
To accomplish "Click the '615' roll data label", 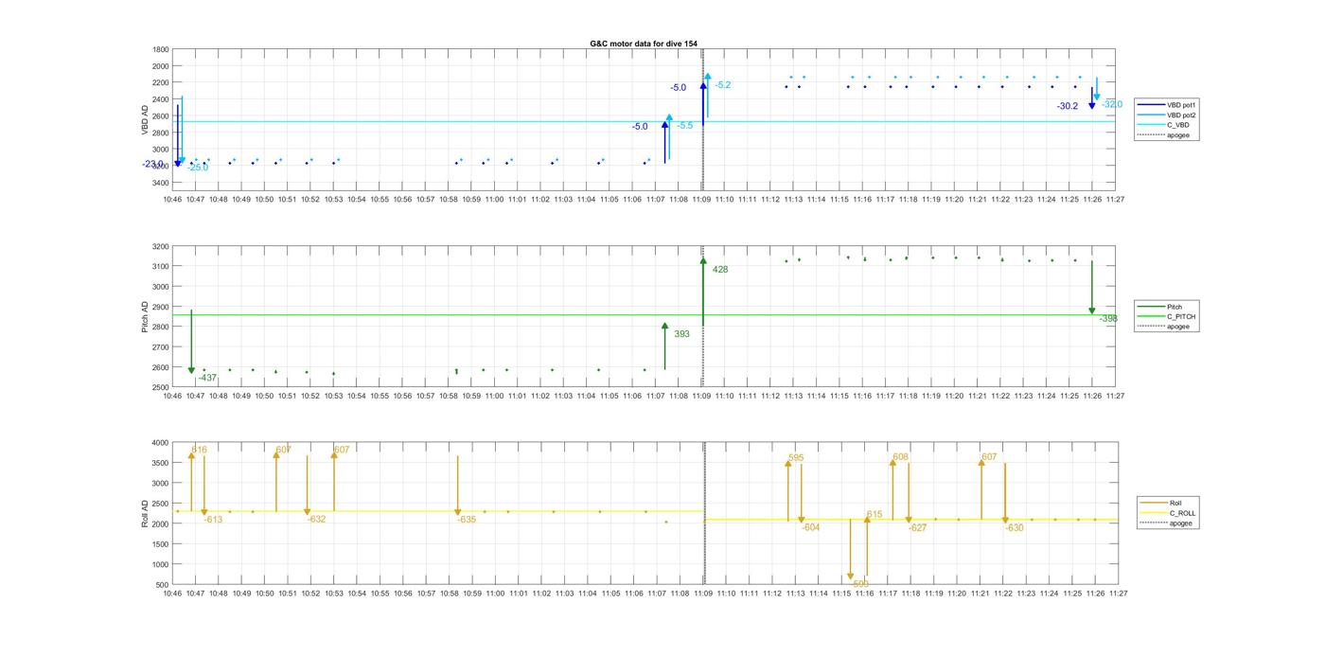I will pos(874,515).
